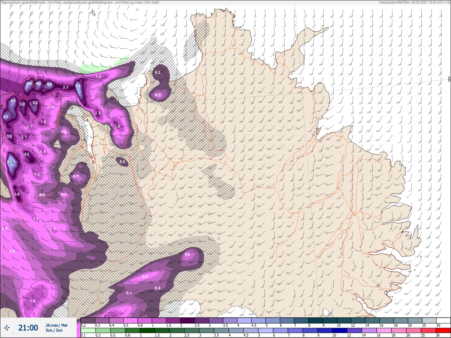Click the 1.6 value label on the map
The height and width of the screenshot is (338, 451).
pyautogui.click(x=37, y=174)
